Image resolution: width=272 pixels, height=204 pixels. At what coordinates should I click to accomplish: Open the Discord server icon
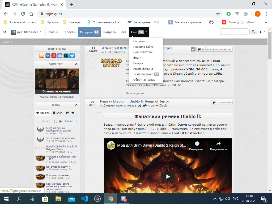60,56
